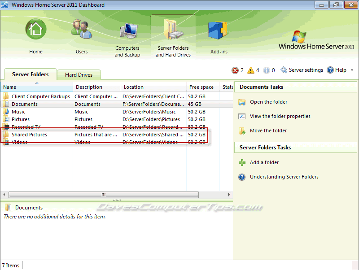View the warning alerts yellow icon

click(x=251, y=70)
